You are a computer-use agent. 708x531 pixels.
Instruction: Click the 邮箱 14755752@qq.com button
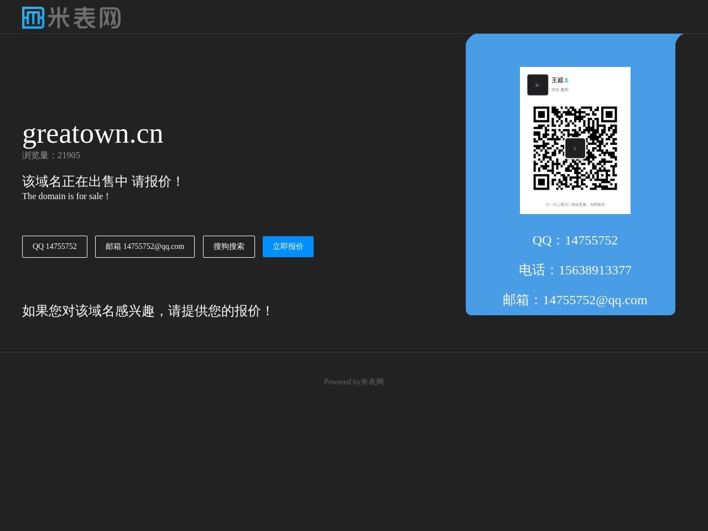(144, 246)
